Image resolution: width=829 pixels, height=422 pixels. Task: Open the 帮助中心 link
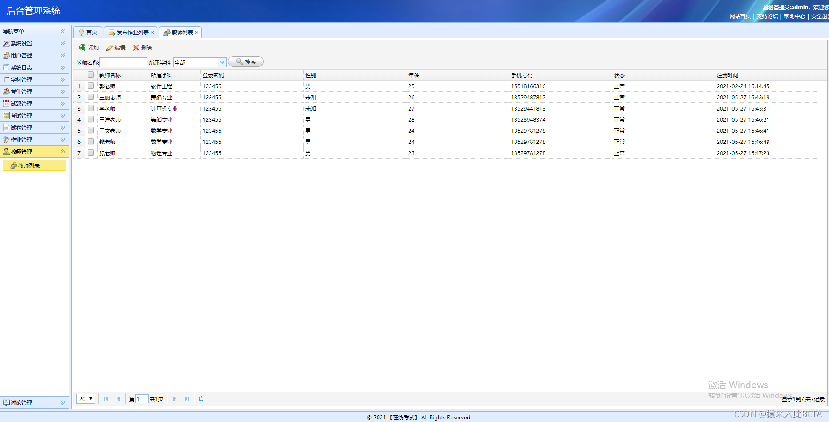click(x=795, y=16)
